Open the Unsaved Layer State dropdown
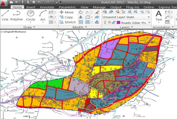 (x=127, y=17)
